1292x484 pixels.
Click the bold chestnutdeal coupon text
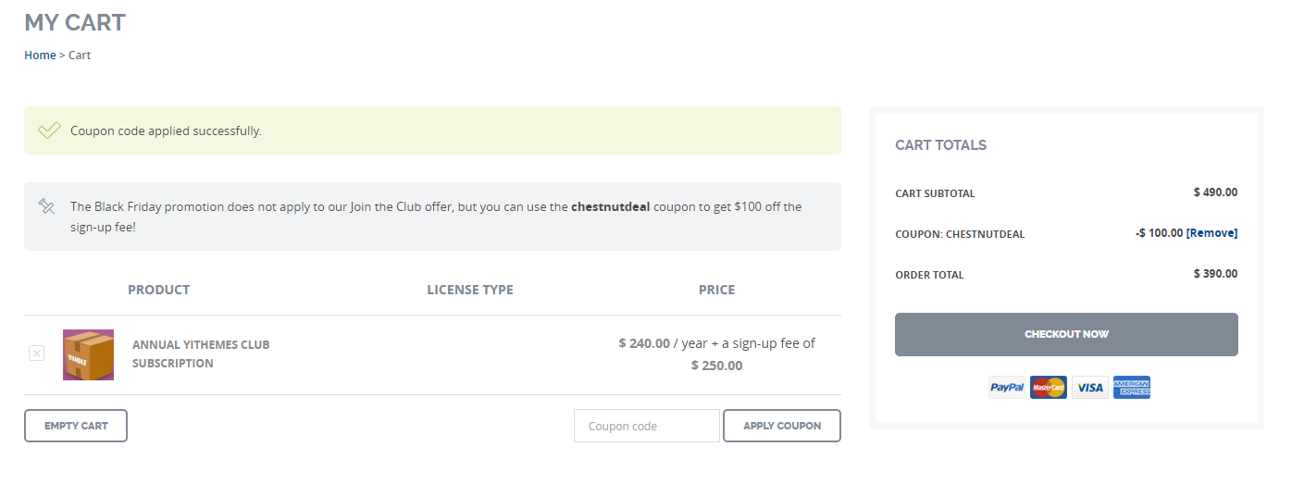point(610,206)
